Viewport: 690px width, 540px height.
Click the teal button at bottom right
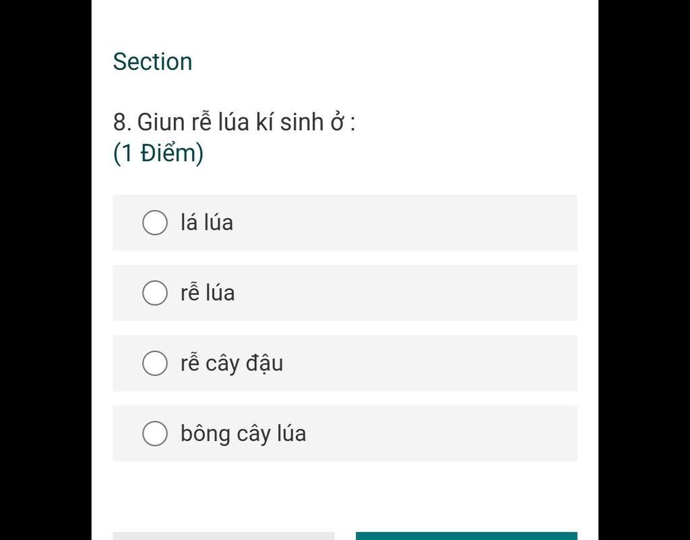[466, 536]
